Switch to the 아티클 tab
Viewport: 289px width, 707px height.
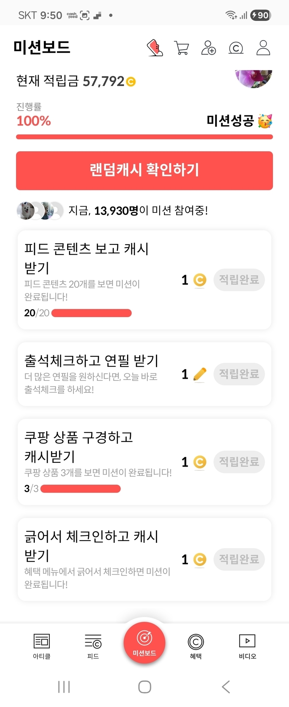[42, 646]
